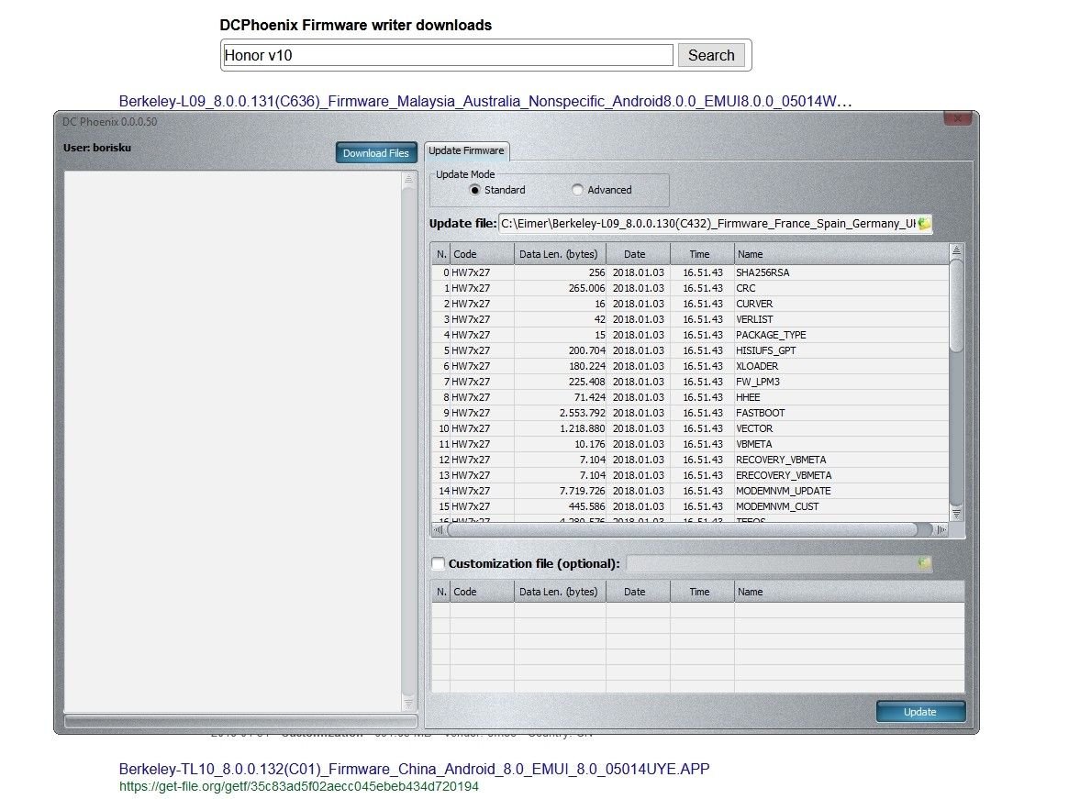Focus the Honor v10 search field

[x=448, y=55]
